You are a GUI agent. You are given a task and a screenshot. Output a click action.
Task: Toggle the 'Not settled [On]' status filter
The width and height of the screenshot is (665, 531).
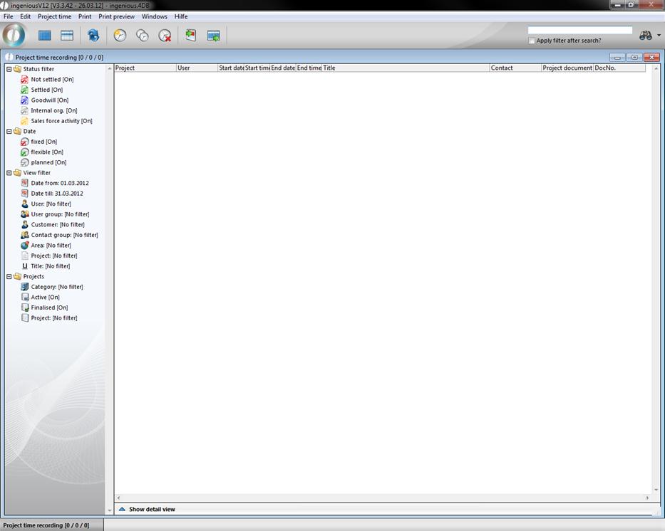coord(51,80)
